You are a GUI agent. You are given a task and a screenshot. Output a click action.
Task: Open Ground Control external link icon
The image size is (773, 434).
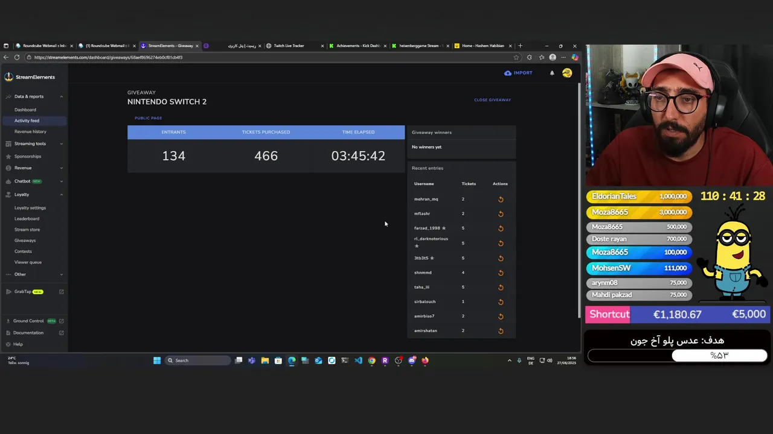[61, 321]
